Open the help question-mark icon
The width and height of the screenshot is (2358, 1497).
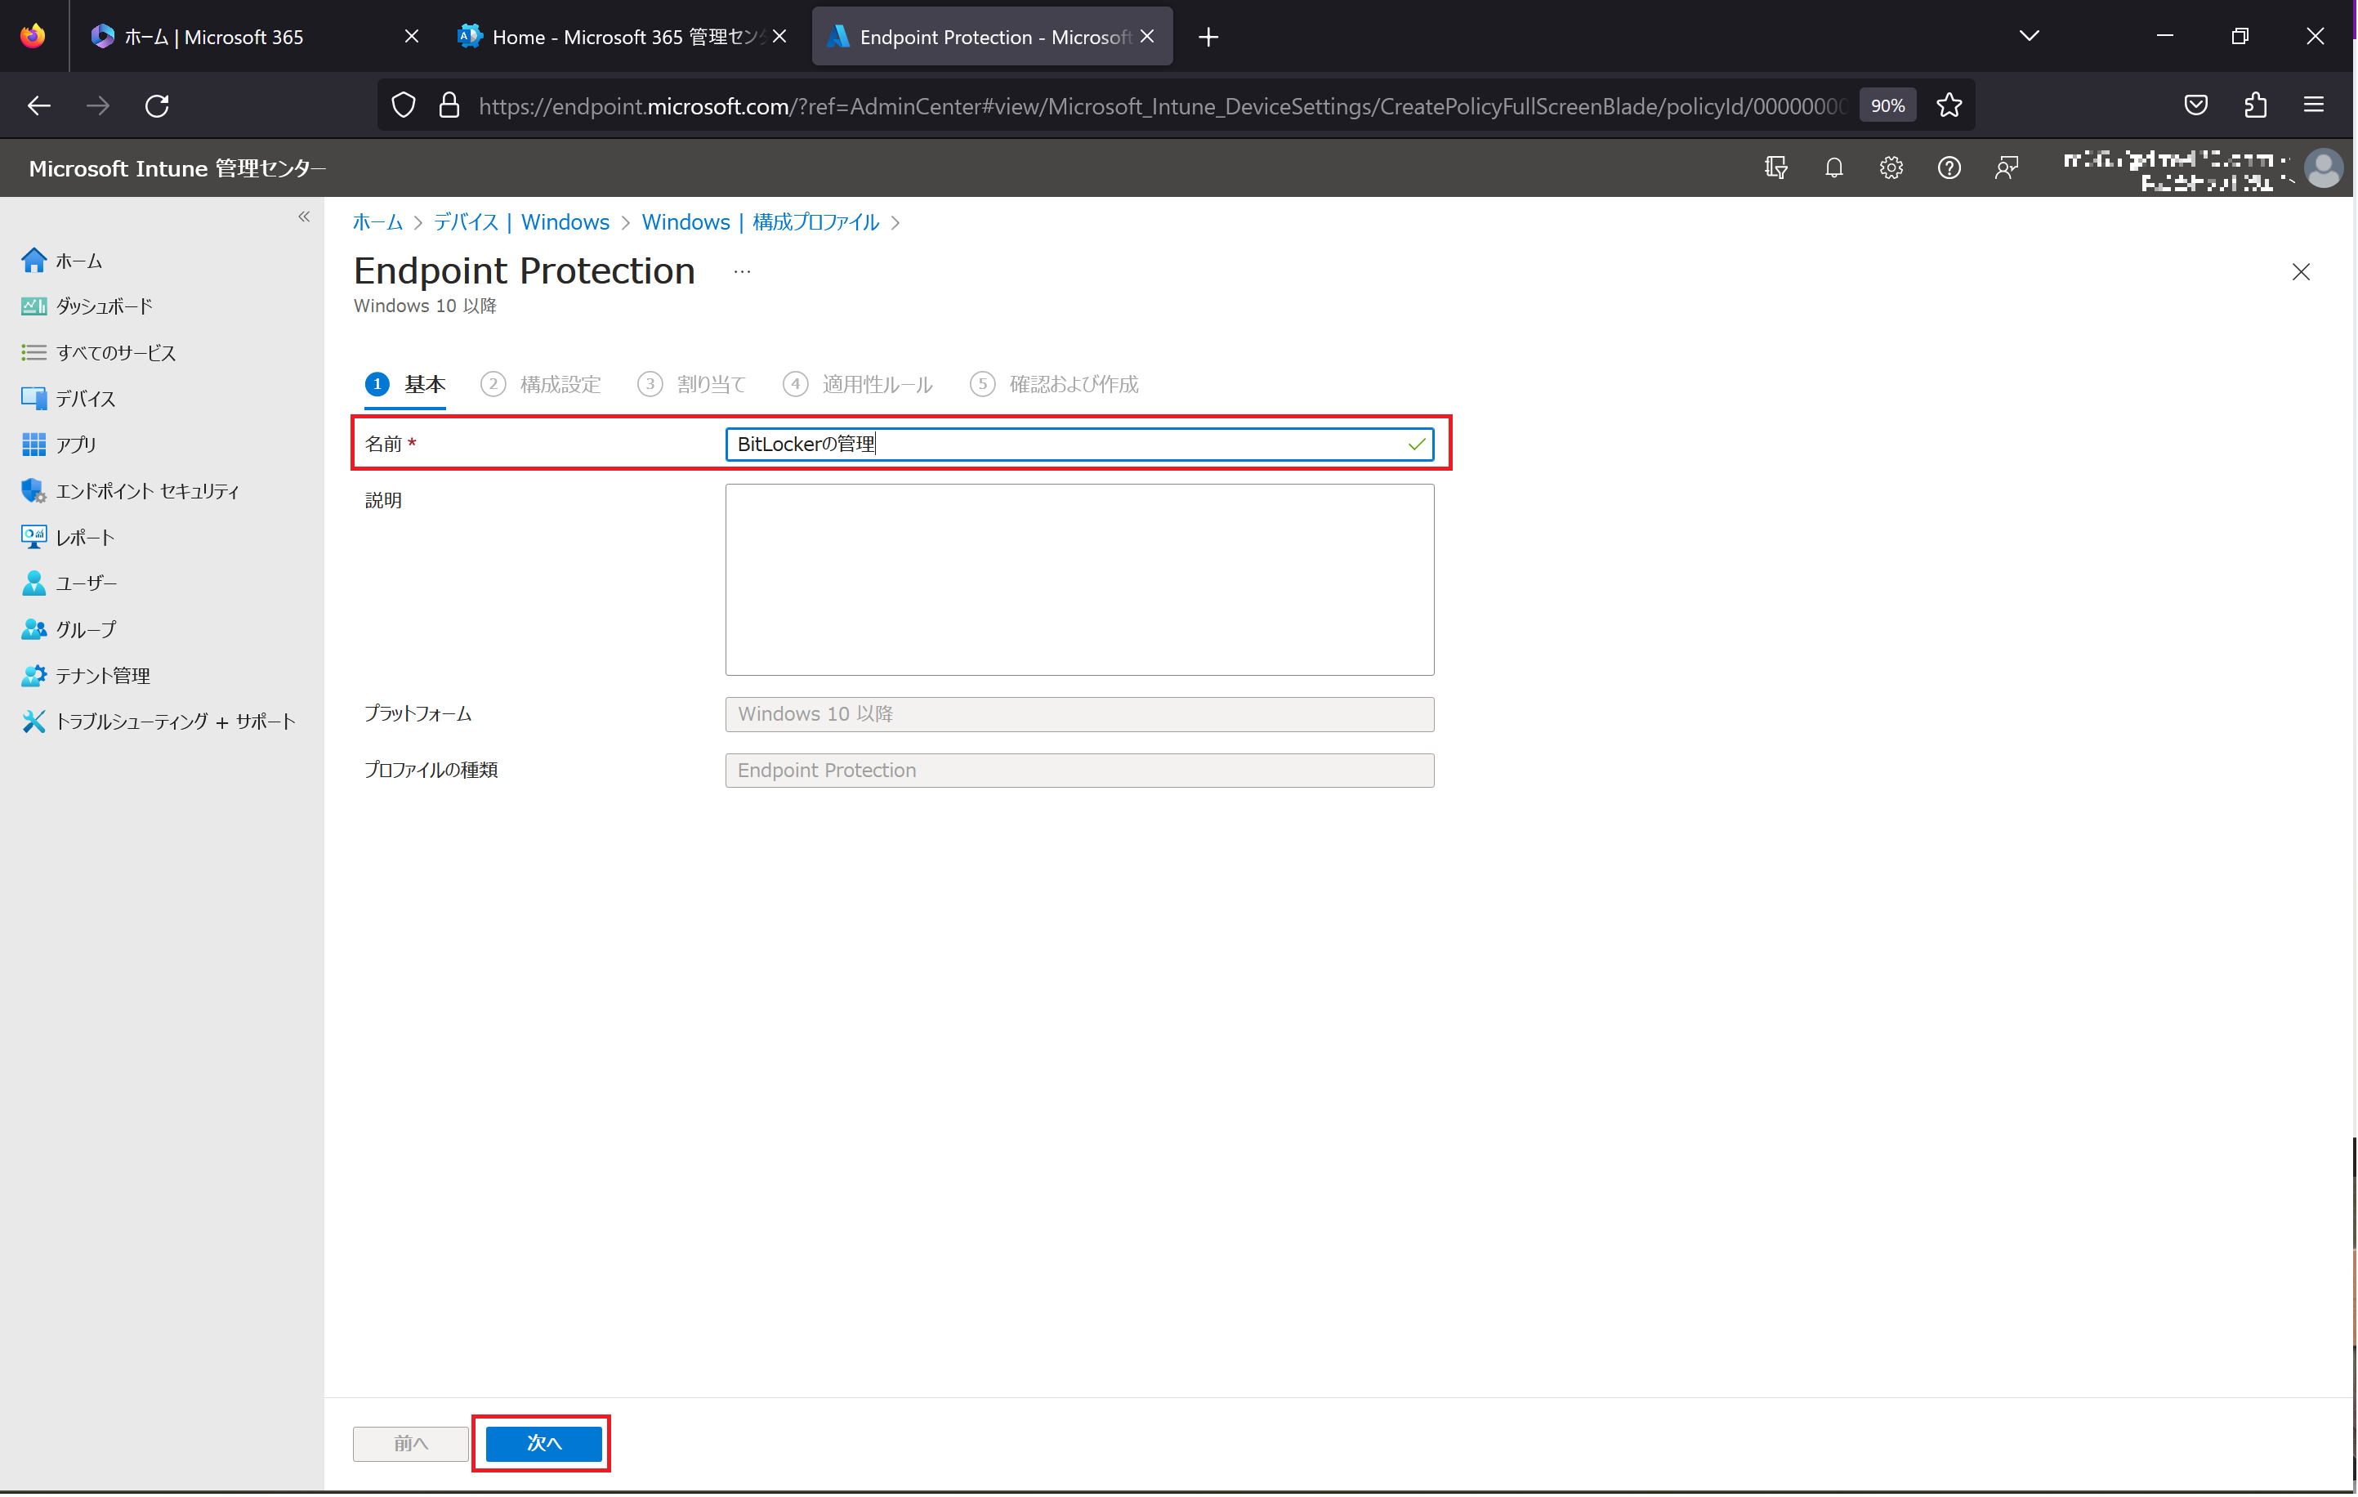(1949, 168)
